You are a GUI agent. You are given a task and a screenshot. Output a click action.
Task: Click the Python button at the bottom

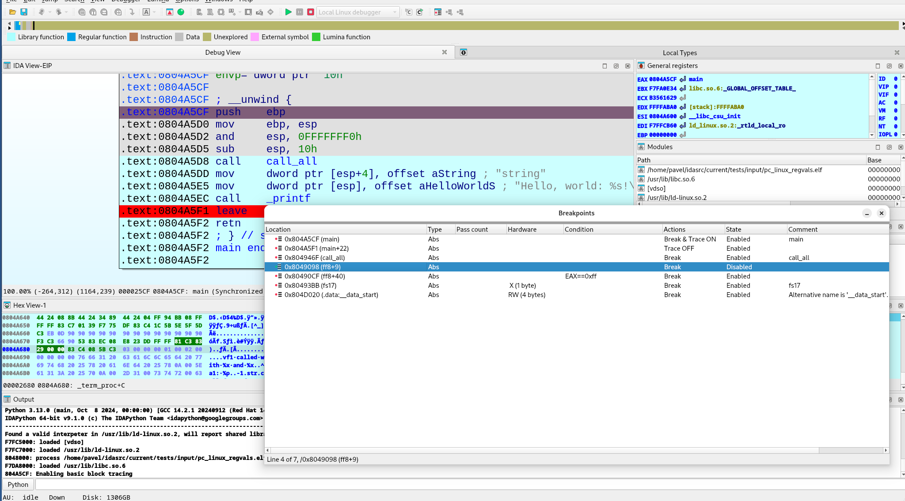click(x=18, y=484)
